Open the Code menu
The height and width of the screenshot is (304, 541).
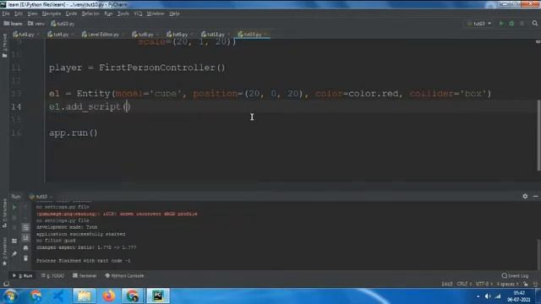click(x=71, y=14)
